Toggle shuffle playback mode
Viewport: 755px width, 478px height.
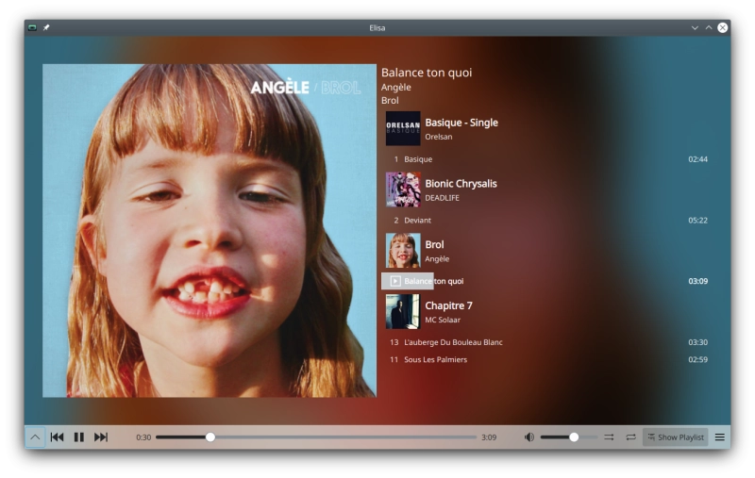coord(609,437)
